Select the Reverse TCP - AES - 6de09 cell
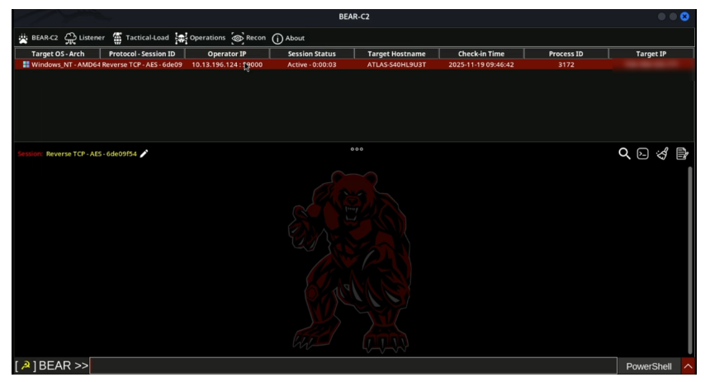710x382 pixels. pos(142,64)
